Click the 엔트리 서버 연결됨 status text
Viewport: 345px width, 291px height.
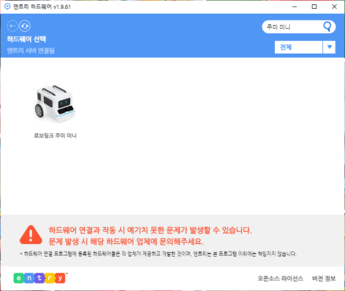tap(31, 51)
